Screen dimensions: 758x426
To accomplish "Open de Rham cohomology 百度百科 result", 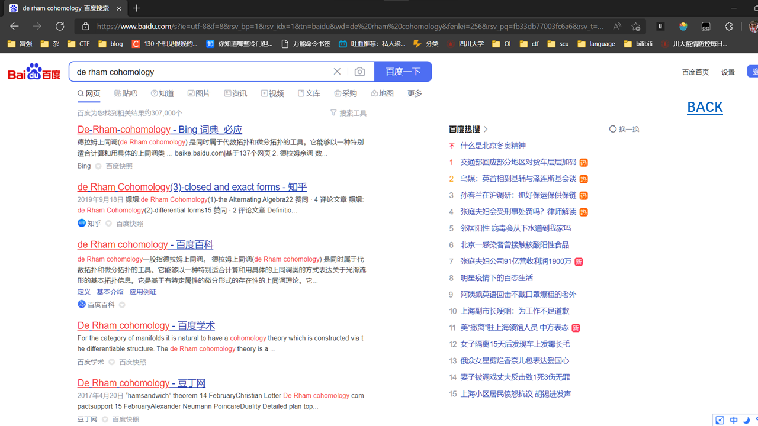I will tap(145, 244).
